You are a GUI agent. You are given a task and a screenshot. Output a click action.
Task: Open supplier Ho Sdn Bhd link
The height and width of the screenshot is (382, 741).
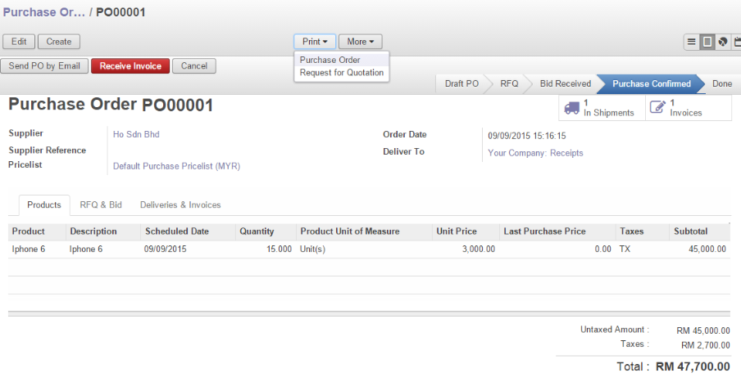coord(136,134)
